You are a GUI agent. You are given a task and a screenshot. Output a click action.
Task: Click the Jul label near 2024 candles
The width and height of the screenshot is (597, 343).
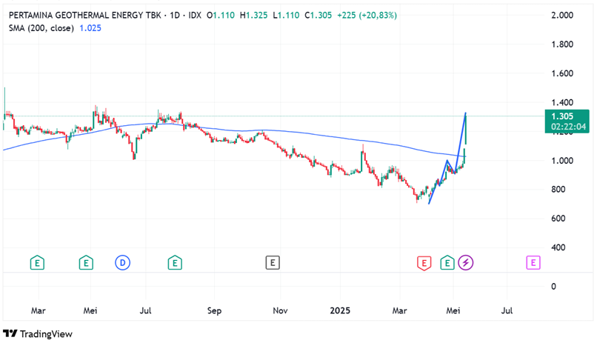pos(145,310)
